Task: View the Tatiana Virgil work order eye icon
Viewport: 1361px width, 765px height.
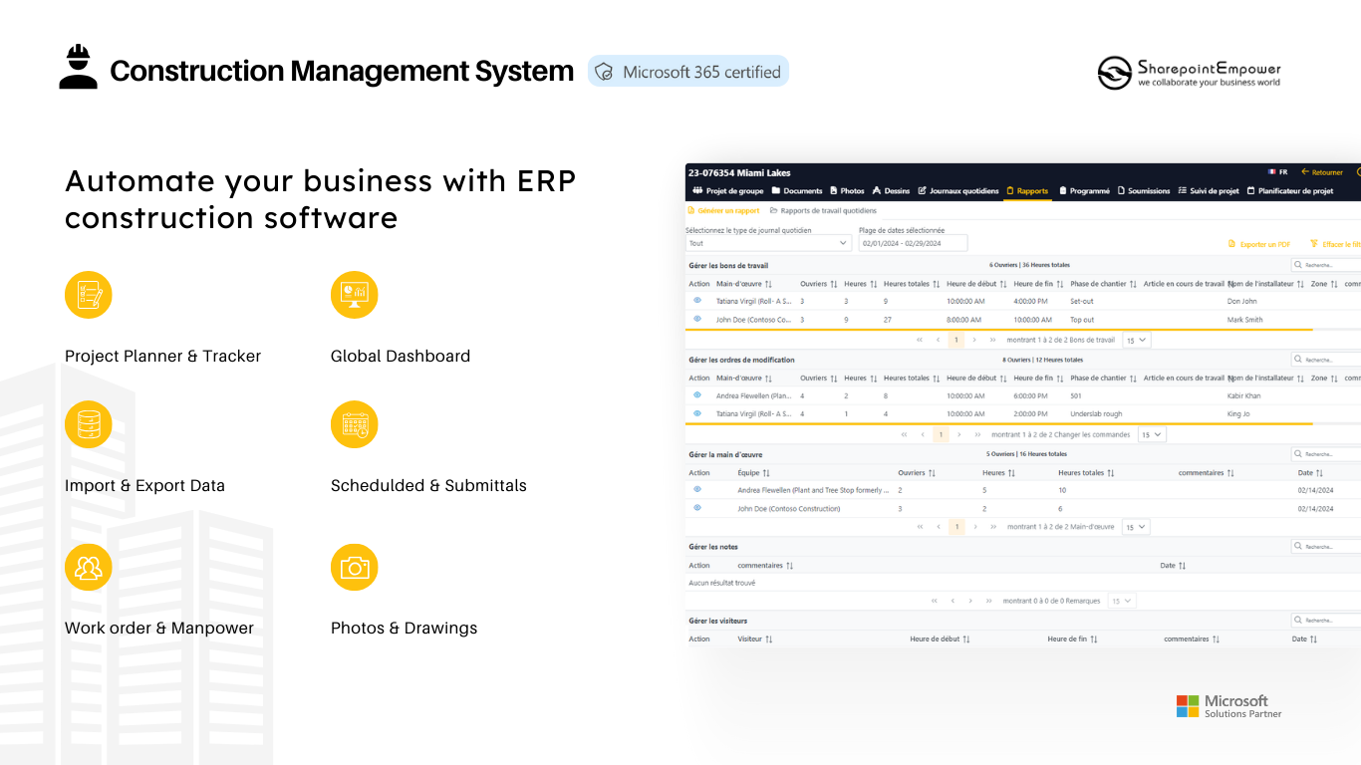Action: click(697, 300)
